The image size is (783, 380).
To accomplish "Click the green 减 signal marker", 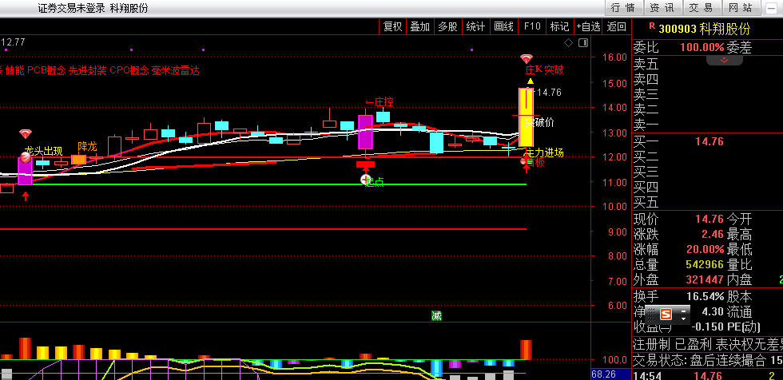I will coord(436,315).
